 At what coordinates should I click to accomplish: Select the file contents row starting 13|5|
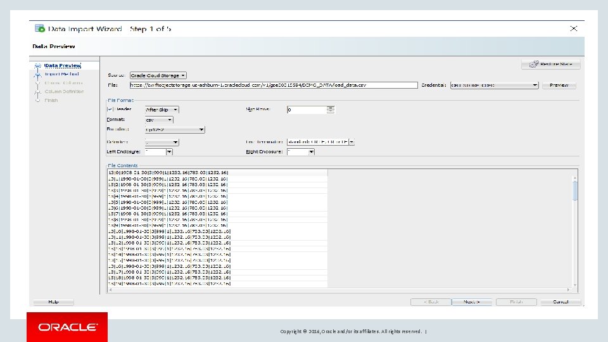(217, 202)
